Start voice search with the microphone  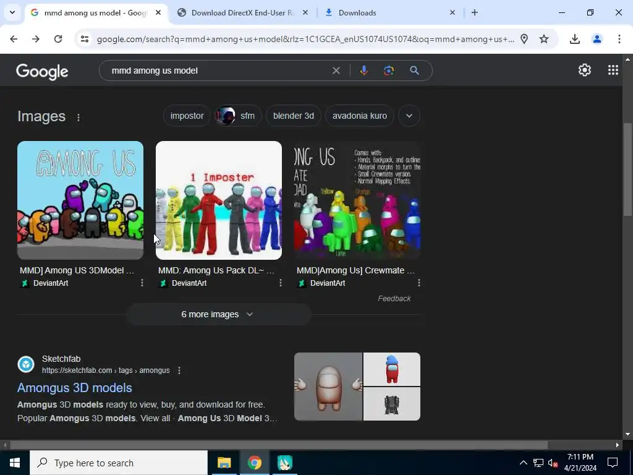point(363,71)
